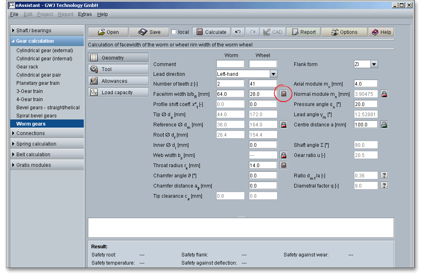Click the undo arrow in the toolbar
This screenshot has height=274, width=421.
click(x=237, y=32)
